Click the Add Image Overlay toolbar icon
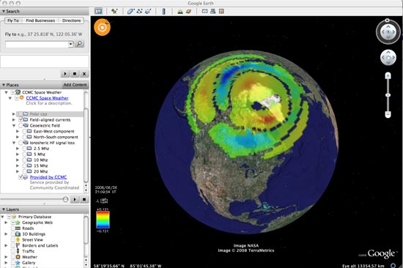Screen dimensions: 403x268 (148, 11)
